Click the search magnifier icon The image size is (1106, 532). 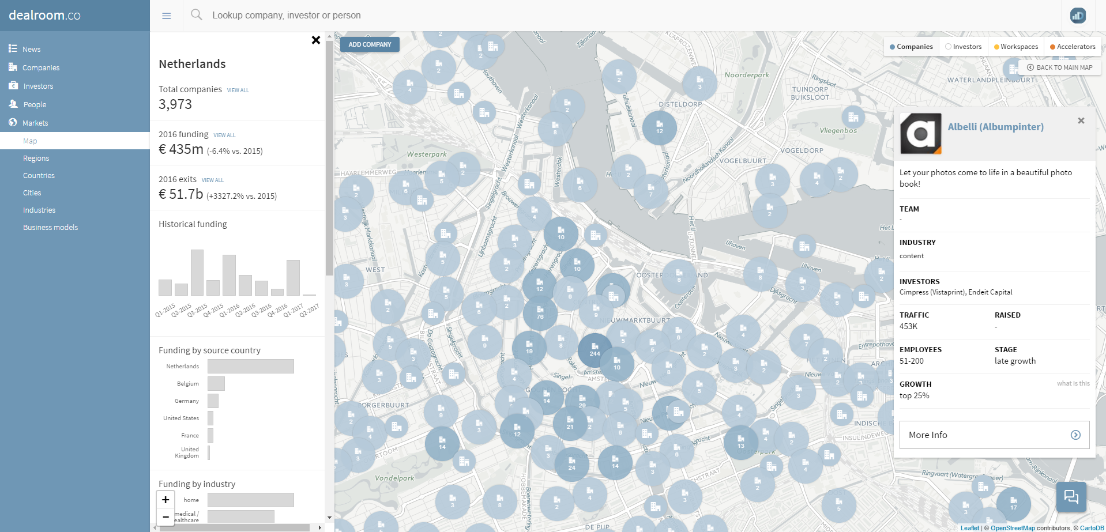tap(197, 15)
